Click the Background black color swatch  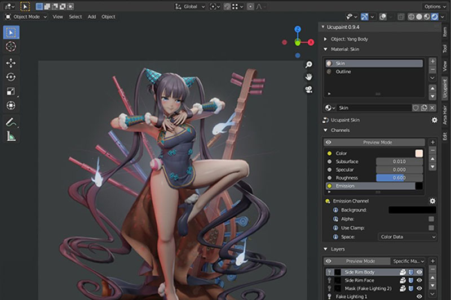[412, 210]
